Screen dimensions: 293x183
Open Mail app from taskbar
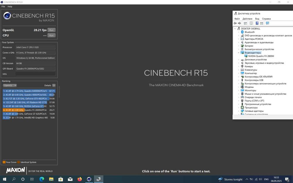pos(70,179)
